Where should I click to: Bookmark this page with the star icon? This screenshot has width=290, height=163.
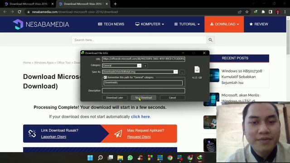point(247,12)
